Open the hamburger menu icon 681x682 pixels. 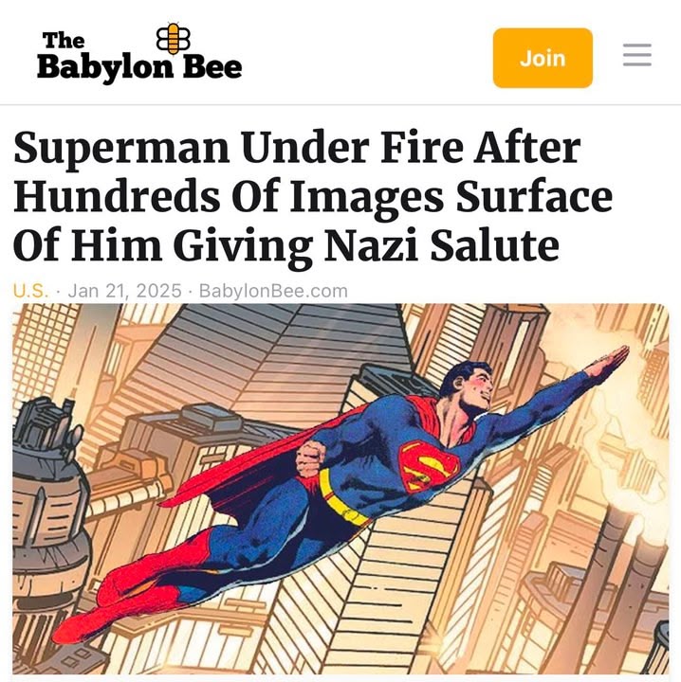[x=637, y=55]
